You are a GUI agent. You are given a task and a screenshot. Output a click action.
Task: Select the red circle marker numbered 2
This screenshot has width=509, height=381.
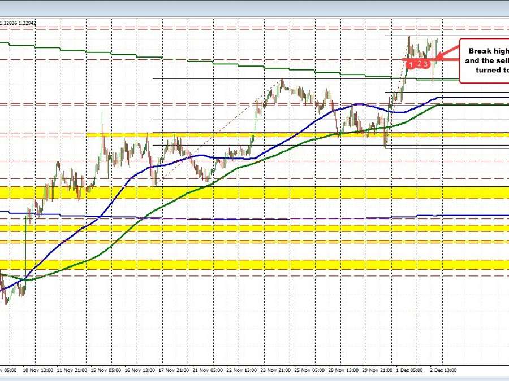[419, 64]
